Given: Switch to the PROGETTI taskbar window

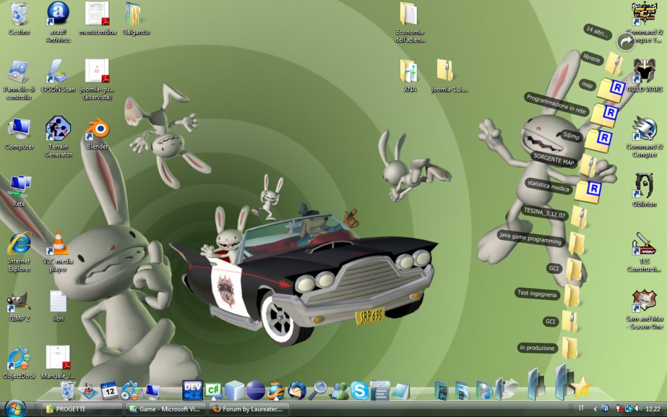Looking at the screenshot, I should coord(81,409).
